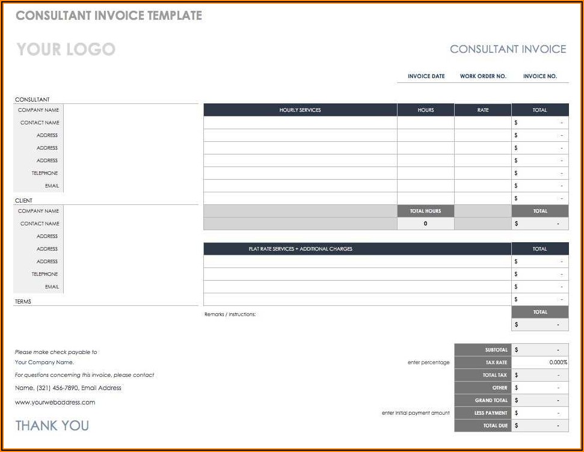The width and height of the screenshot is (584, 452).
Task: Click the FLAT RATE SERVICES + ADDITIONAL CHARGES header
Action: click(x=300, y=249)
